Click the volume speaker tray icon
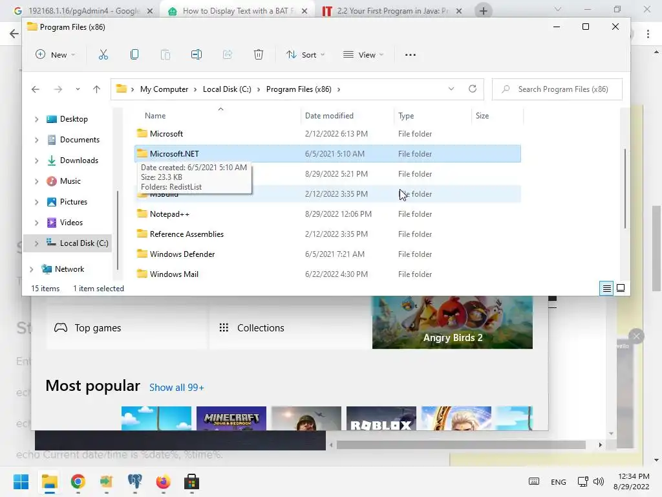Screen dimensions: 662x497 point(599,481)
